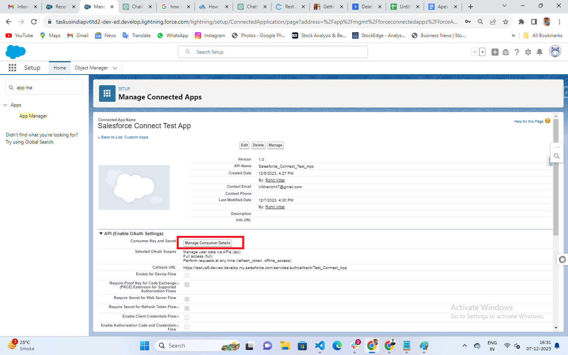The width and height of the screenshot is (568, 355).
Task: Open the App Launcher waffle icon
Action: tap(12, 68)
